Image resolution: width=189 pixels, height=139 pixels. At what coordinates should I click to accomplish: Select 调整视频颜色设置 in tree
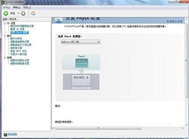click(x=20, y=60)
